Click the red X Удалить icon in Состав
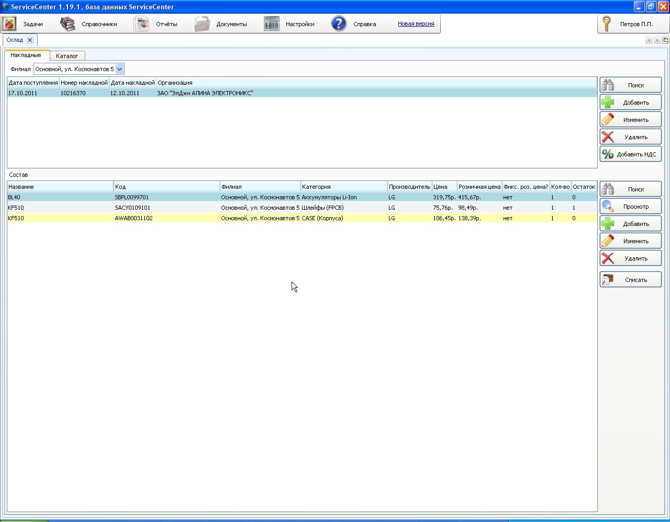 [x=608, y=258]
